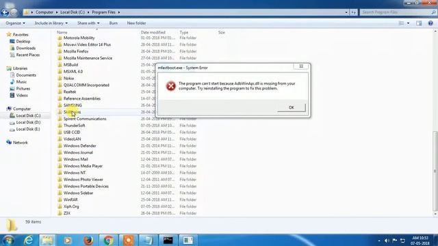438x246 pixels.
Task: Click OK in the mfastboot.exe error dialog
Action: [x=292, y=107]
